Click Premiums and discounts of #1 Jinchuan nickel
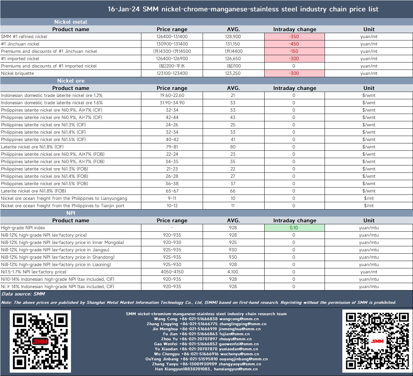Image resolution: width=413 pixels, height=376 pixels. coord(49,51)
